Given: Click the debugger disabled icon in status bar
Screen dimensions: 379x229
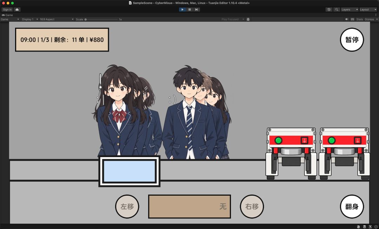Looking at the screenshot, I should 358,227.
